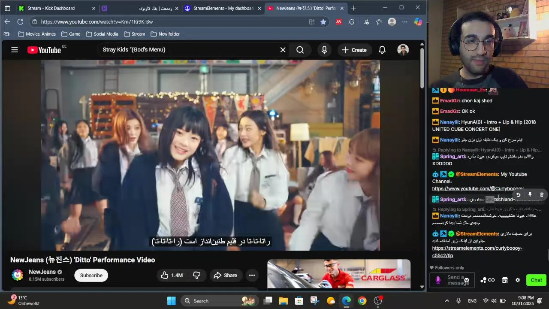Open the Favorites list icon

tap(379, 21)
